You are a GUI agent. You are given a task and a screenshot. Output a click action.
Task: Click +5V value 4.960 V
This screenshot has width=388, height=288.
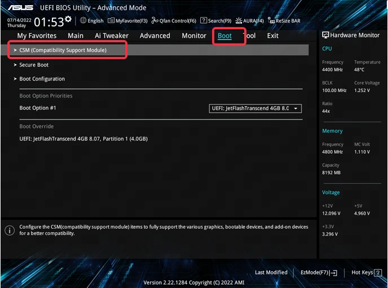pyautogui.click(x=362, y=214)
